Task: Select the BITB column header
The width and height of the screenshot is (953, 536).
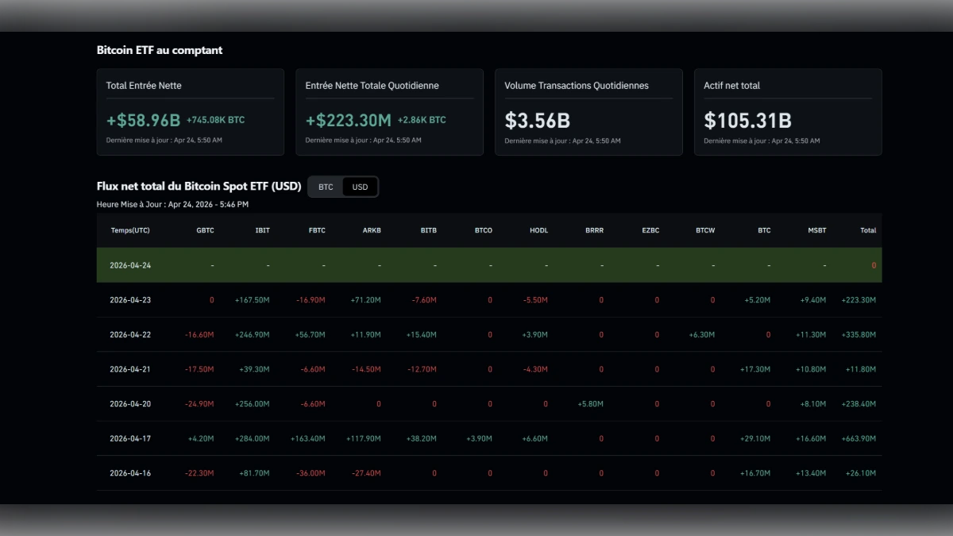Action: (427, 229)
